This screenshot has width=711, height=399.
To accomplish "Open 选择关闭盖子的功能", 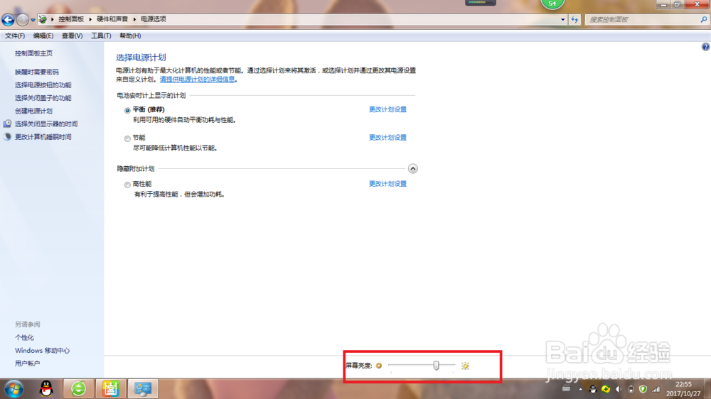I will [43, 98].
